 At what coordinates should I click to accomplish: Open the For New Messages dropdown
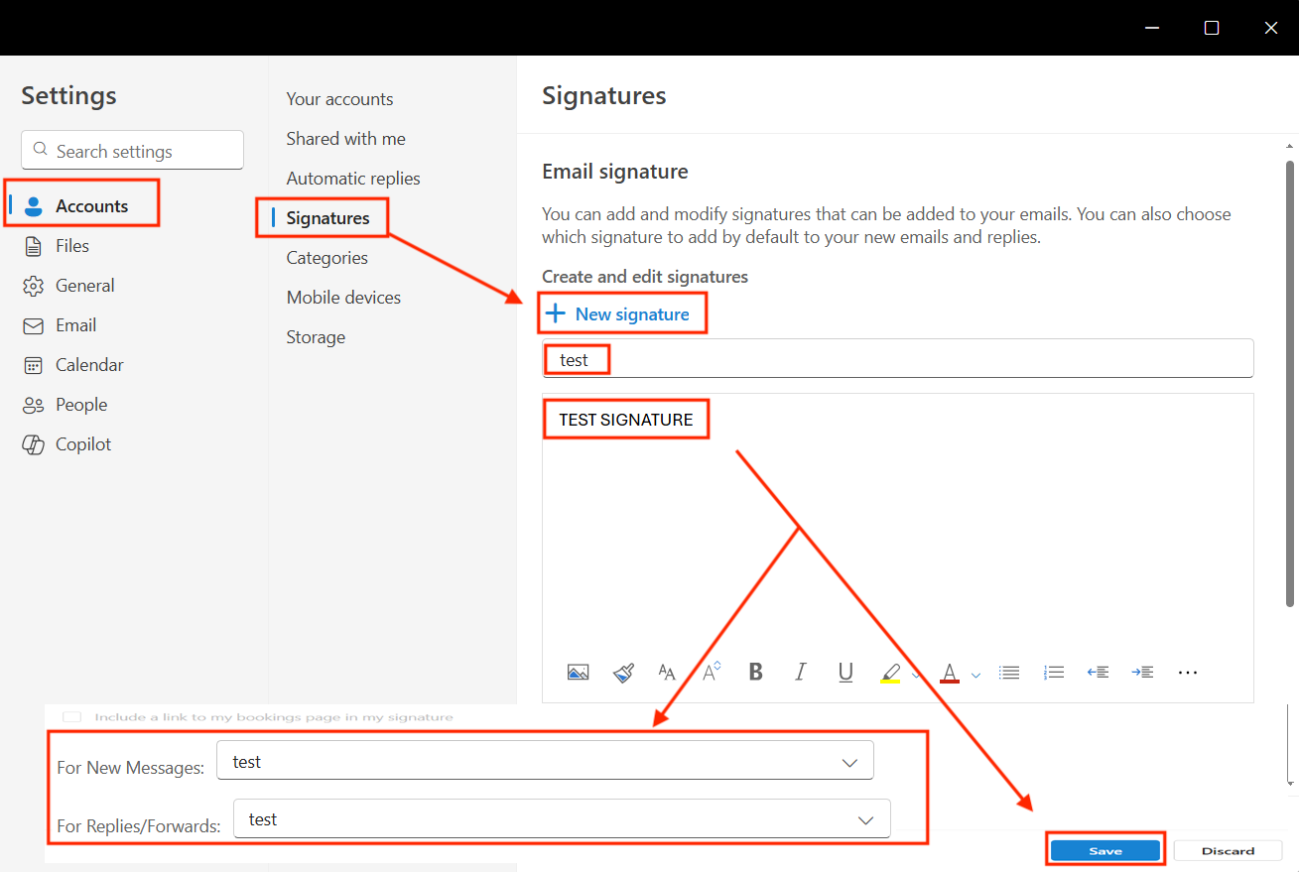[x=848, y=760]
